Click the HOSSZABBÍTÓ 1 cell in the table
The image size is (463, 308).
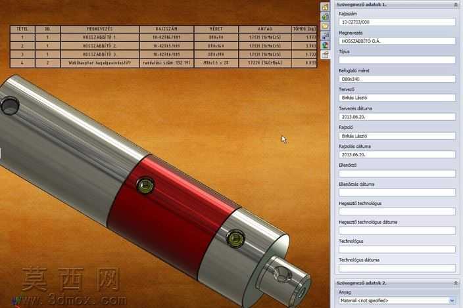pos(100,37)
